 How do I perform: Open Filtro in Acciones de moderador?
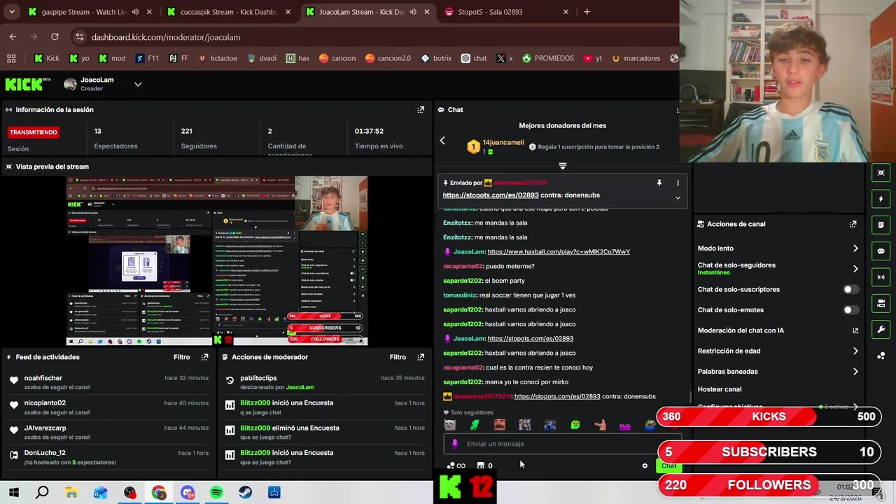[398, 357]
